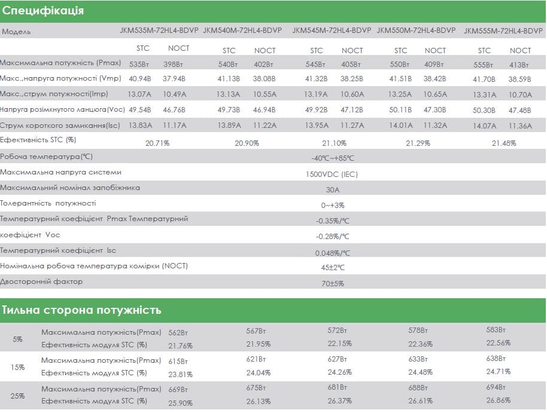Click the Толерантність потужності row label

click(x=48, y=203)
